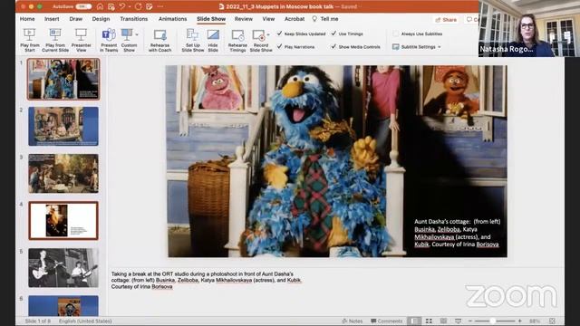Toggle the Use Timings checkbox
The height and width of the screenshot is (326, 580).
click(333, 34)
